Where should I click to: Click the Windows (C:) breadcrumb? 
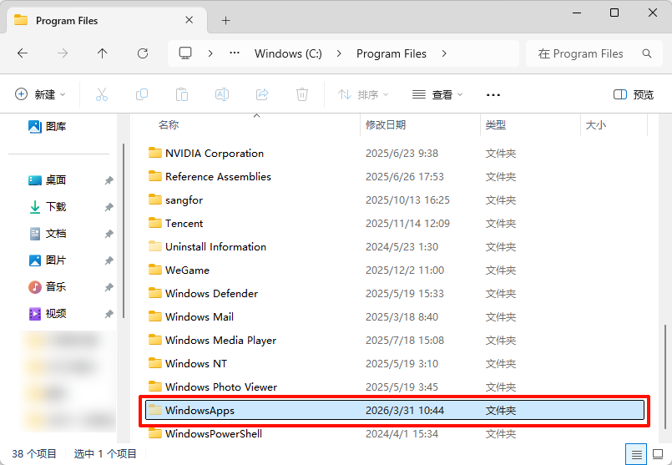click(x=288, y=53)
